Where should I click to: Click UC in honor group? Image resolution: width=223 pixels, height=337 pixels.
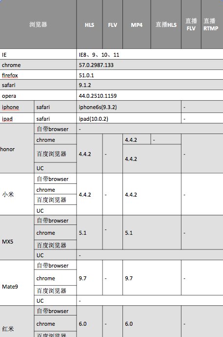pos(55,168)
